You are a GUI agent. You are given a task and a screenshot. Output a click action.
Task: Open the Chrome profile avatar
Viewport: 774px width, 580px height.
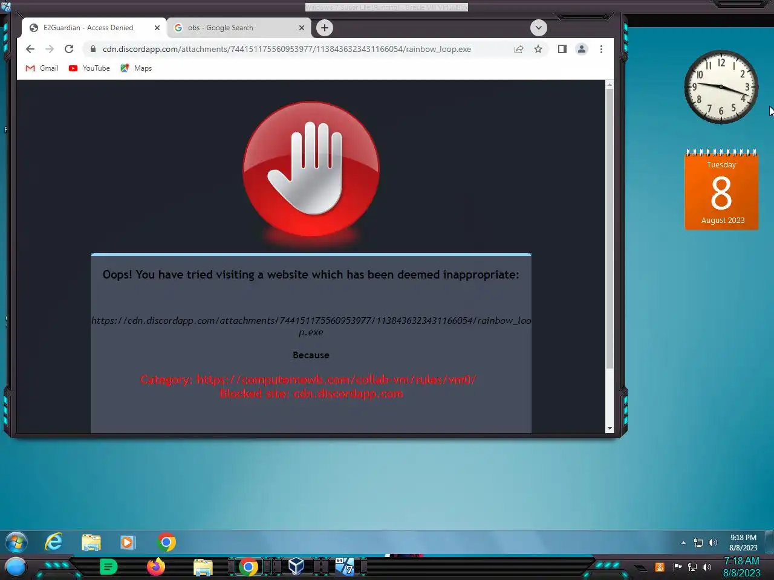pyautogui.click(x=582, y=49)
